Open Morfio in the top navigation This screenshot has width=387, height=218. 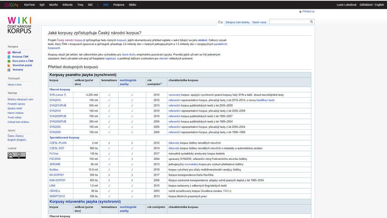(54, 5)
